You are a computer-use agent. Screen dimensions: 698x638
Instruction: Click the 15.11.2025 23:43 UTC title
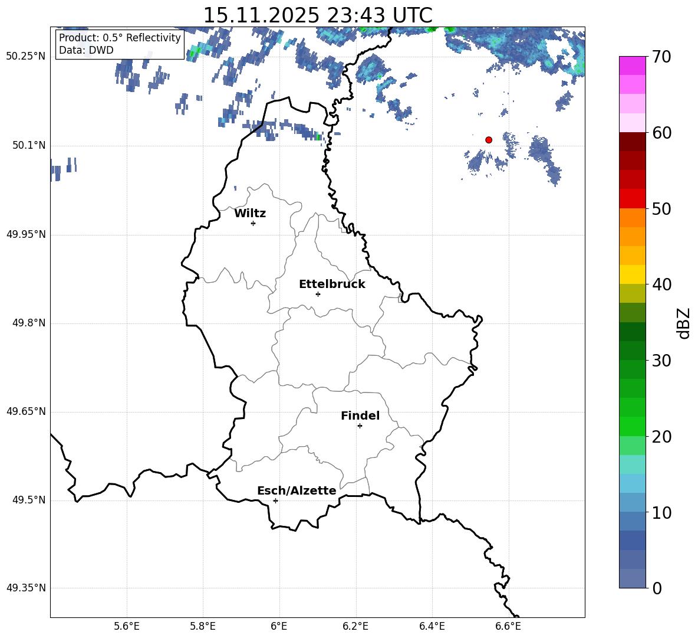click(318, 15)
